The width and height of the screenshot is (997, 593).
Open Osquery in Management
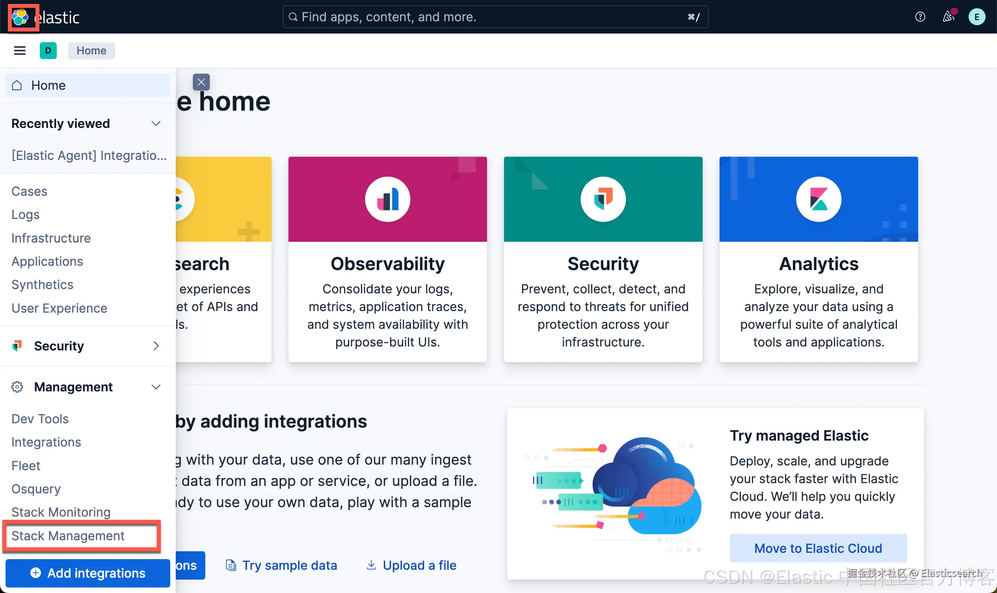click(36, 489)
